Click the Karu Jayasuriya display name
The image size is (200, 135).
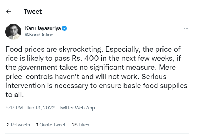(43, 28)
